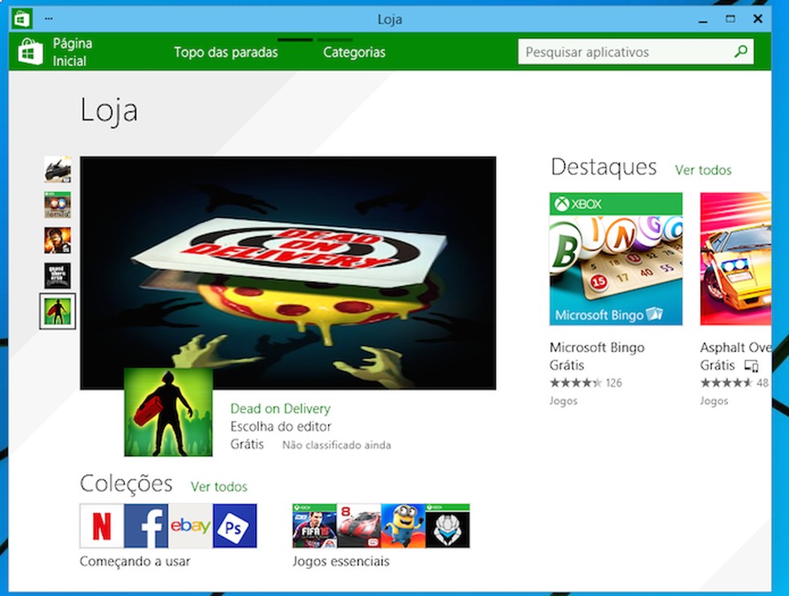The image size is (789, 596).
Task: Click Ver todos next to Coleções
Action: point(219,487)
